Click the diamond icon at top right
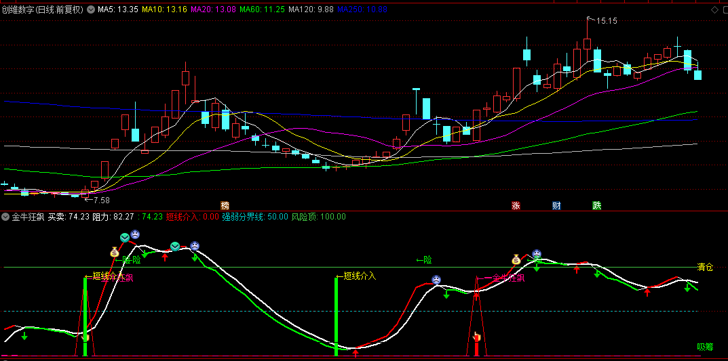 tap(714, 10)
